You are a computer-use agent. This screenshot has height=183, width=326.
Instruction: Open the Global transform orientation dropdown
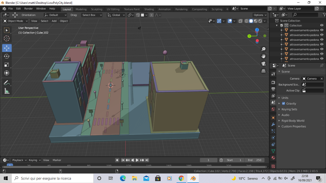pyautogui.click(x=116, y=15)
